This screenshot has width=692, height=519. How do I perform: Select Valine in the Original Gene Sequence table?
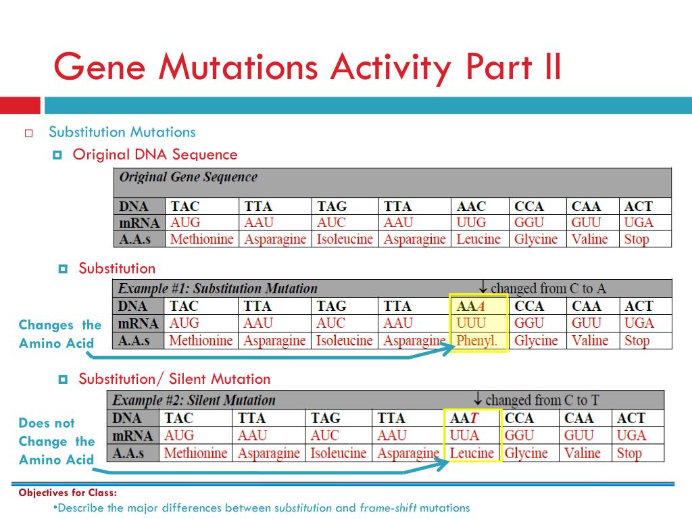[x=589, y=239]
